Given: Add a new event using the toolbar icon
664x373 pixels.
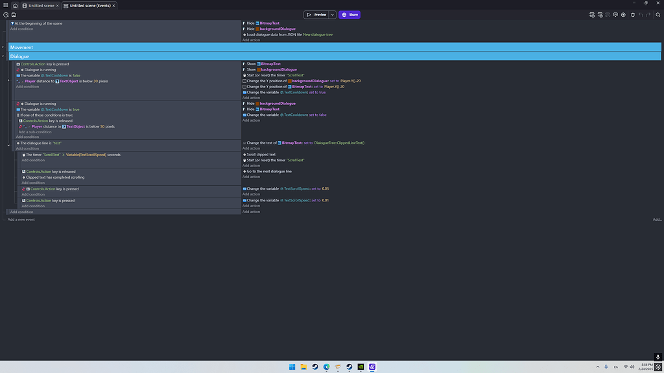Looking at the screenshot, I should 592,14.
